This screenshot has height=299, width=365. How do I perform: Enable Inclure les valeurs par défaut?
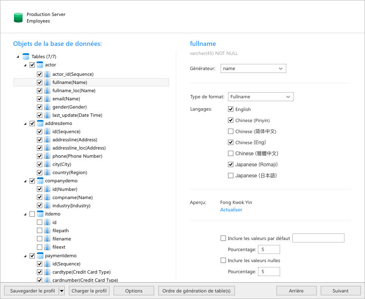[x=223, y=238]
